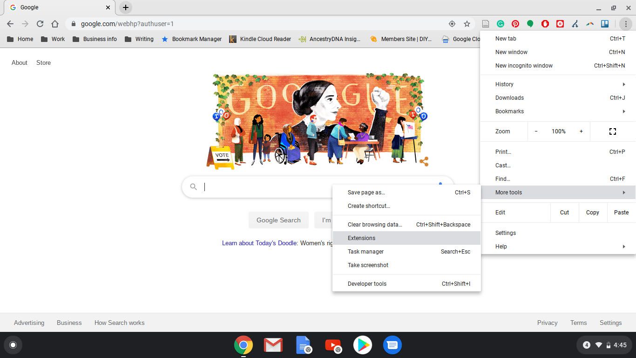Screen dimensions: 636x358
Task: Close the Chrome three-dot menu button
Action: [625, 24]
